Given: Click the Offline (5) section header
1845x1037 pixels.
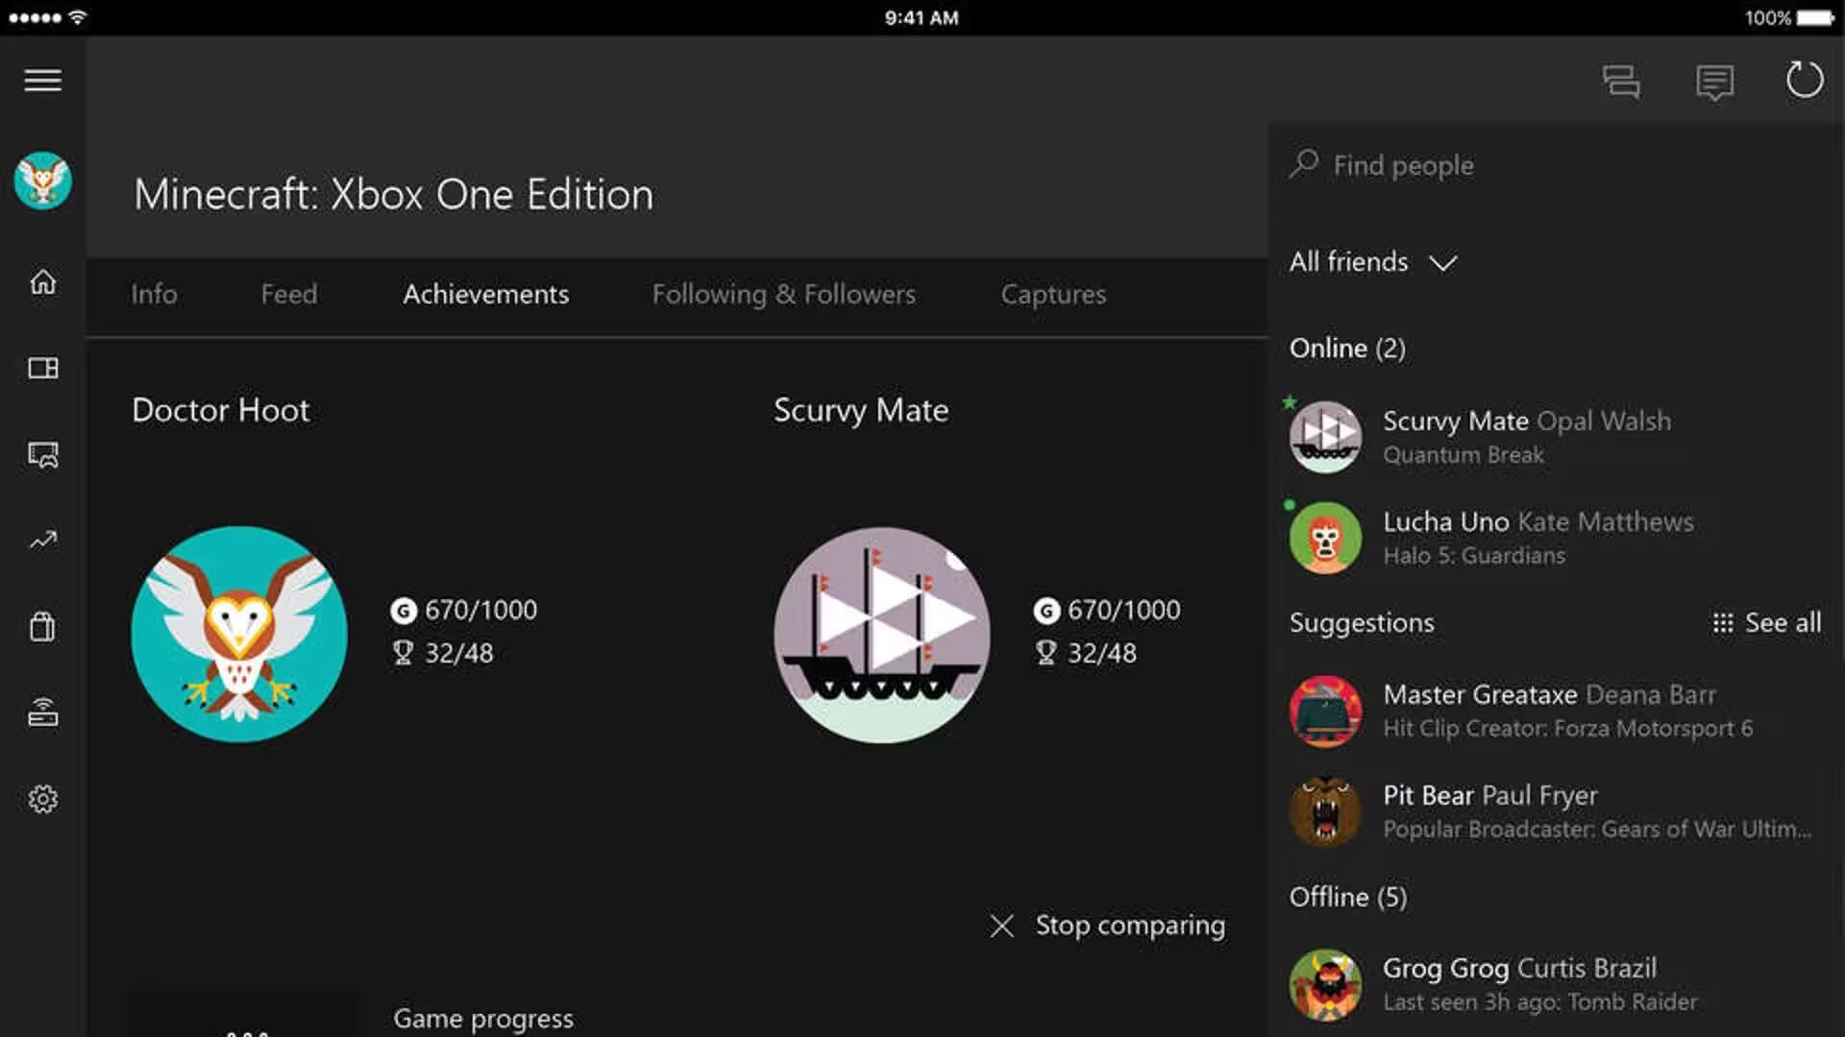Looking at the screenshot, I should (x=1348, y=897).
